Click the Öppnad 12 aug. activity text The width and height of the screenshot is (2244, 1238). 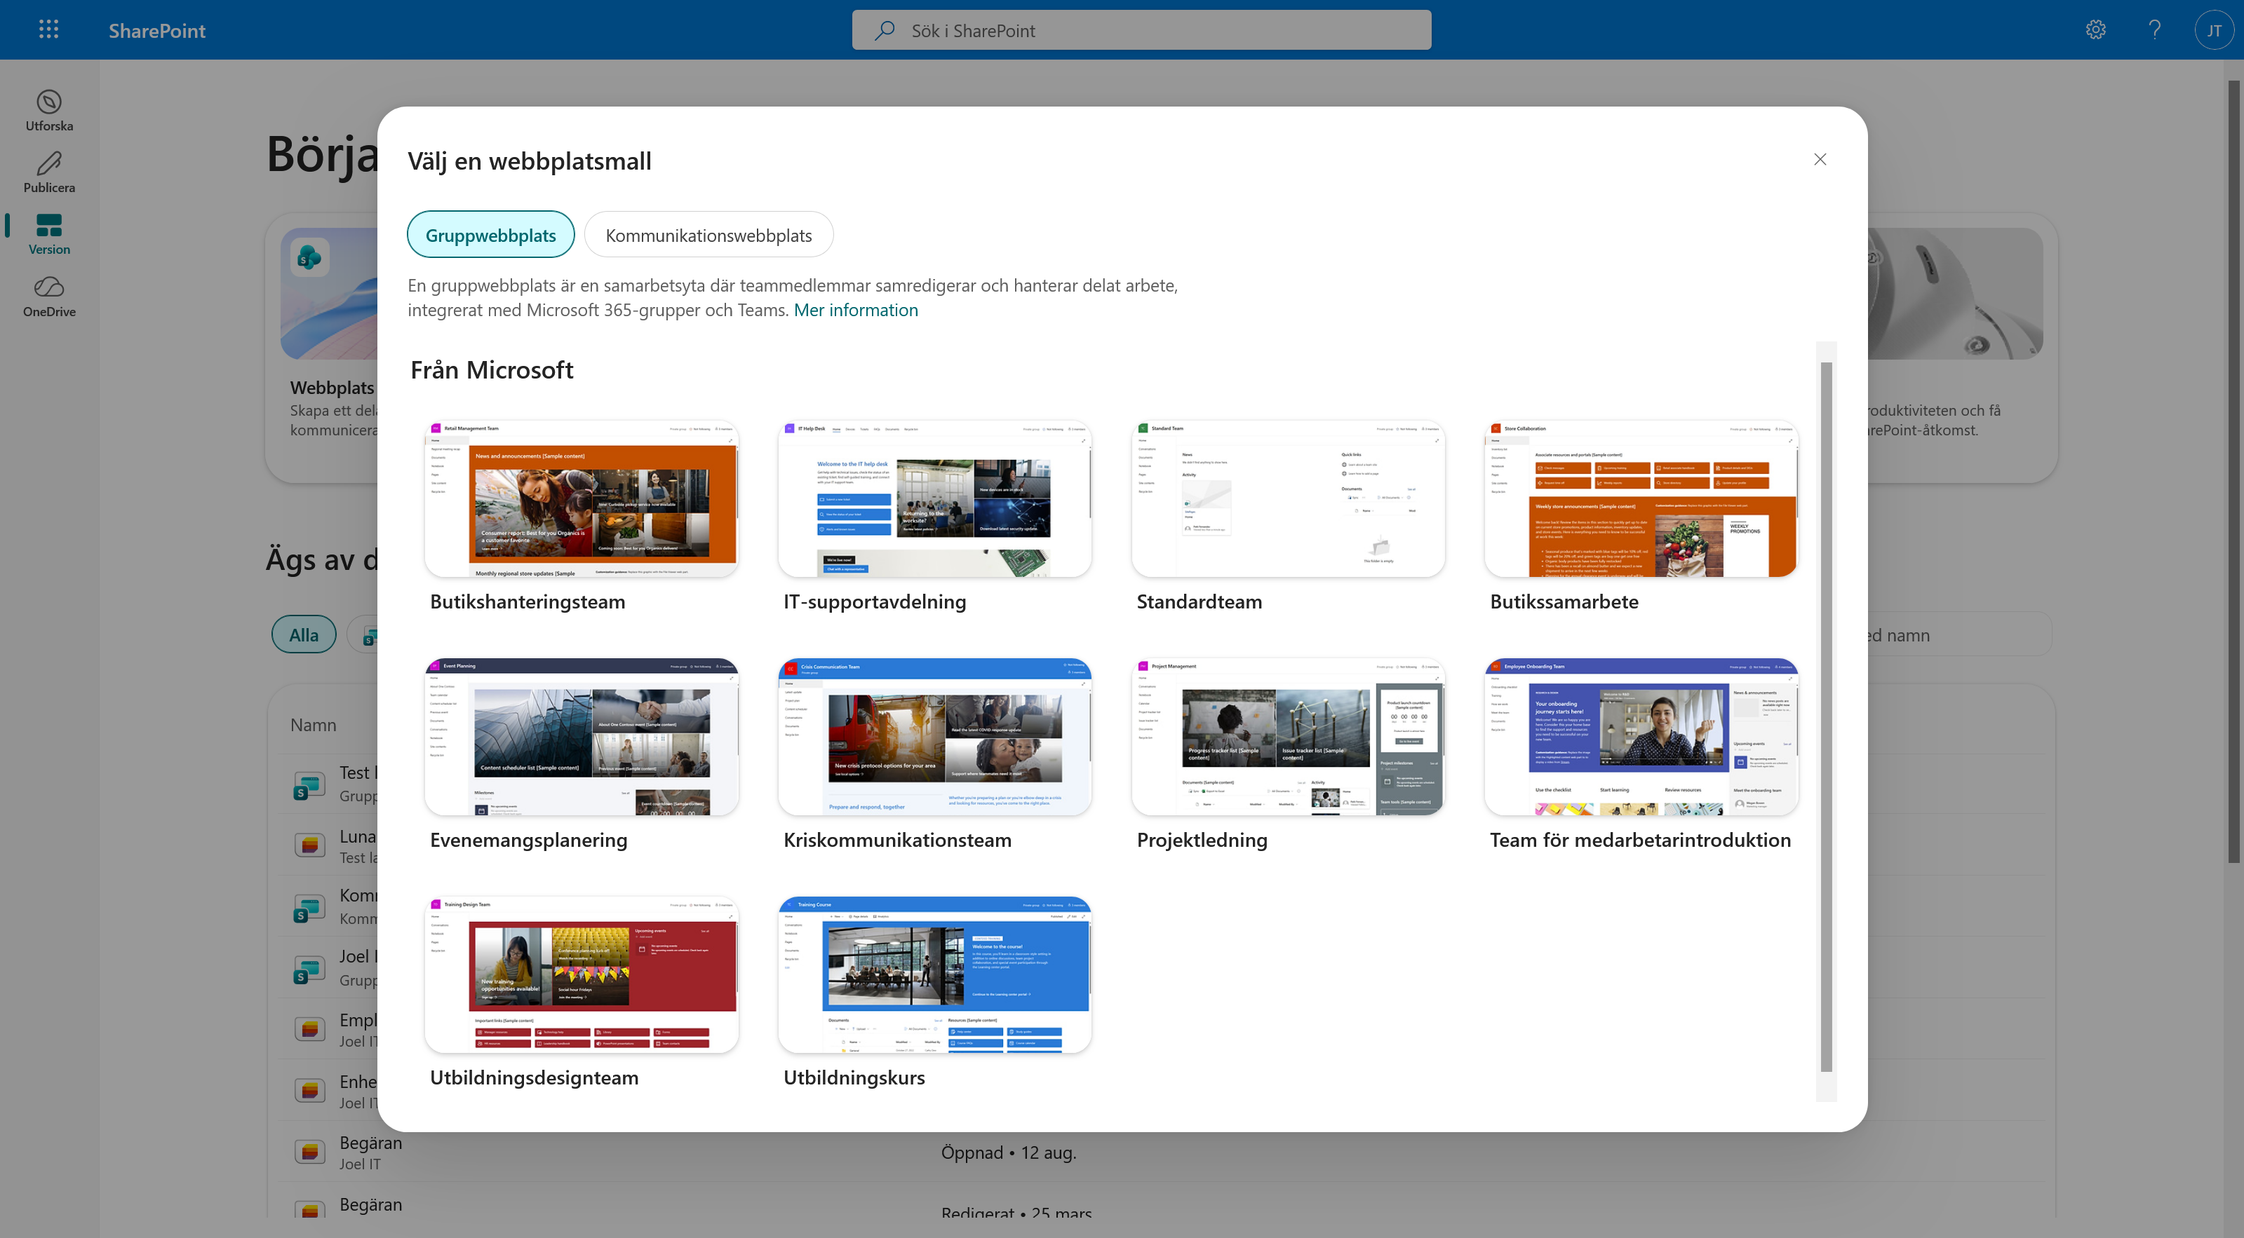(1008, 1152)
